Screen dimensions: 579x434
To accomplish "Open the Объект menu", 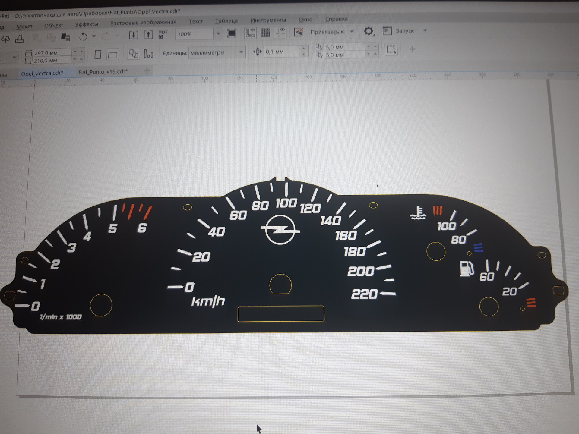I will click(54, 25).
